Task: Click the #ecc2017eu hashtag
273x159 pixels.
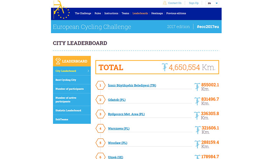Action: coord(207,27)
